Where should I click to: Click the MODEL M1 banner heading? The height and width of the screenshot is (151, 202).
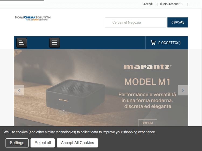[x=147, y=82]
